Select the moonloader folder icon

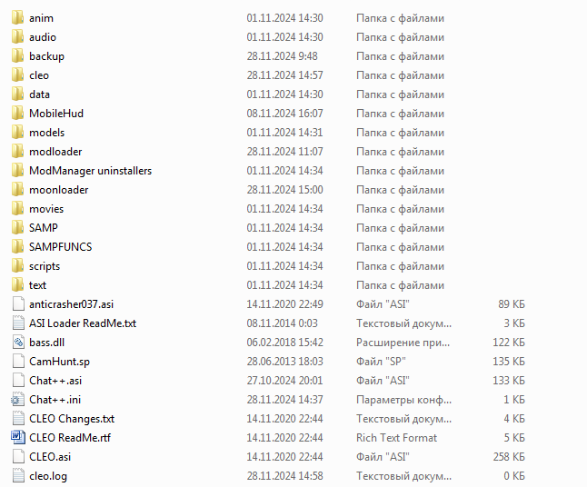(17, 190)
